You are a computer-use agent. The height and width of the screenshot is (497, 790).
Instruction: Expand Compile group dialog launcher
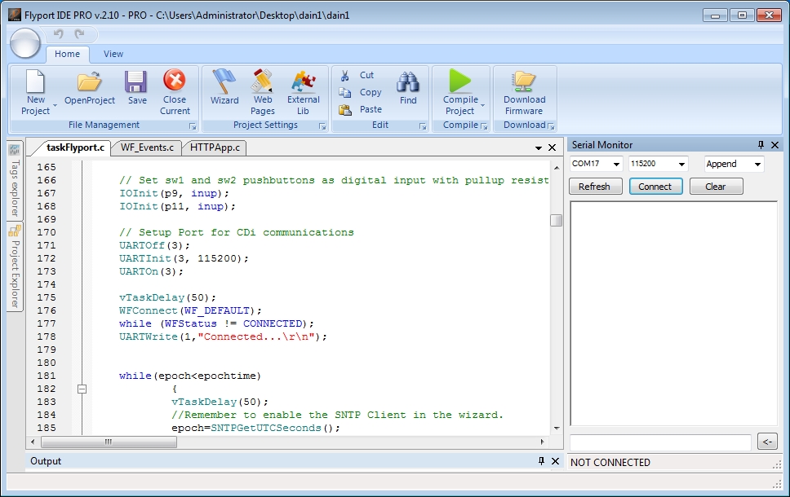click(x=484, y=126)
